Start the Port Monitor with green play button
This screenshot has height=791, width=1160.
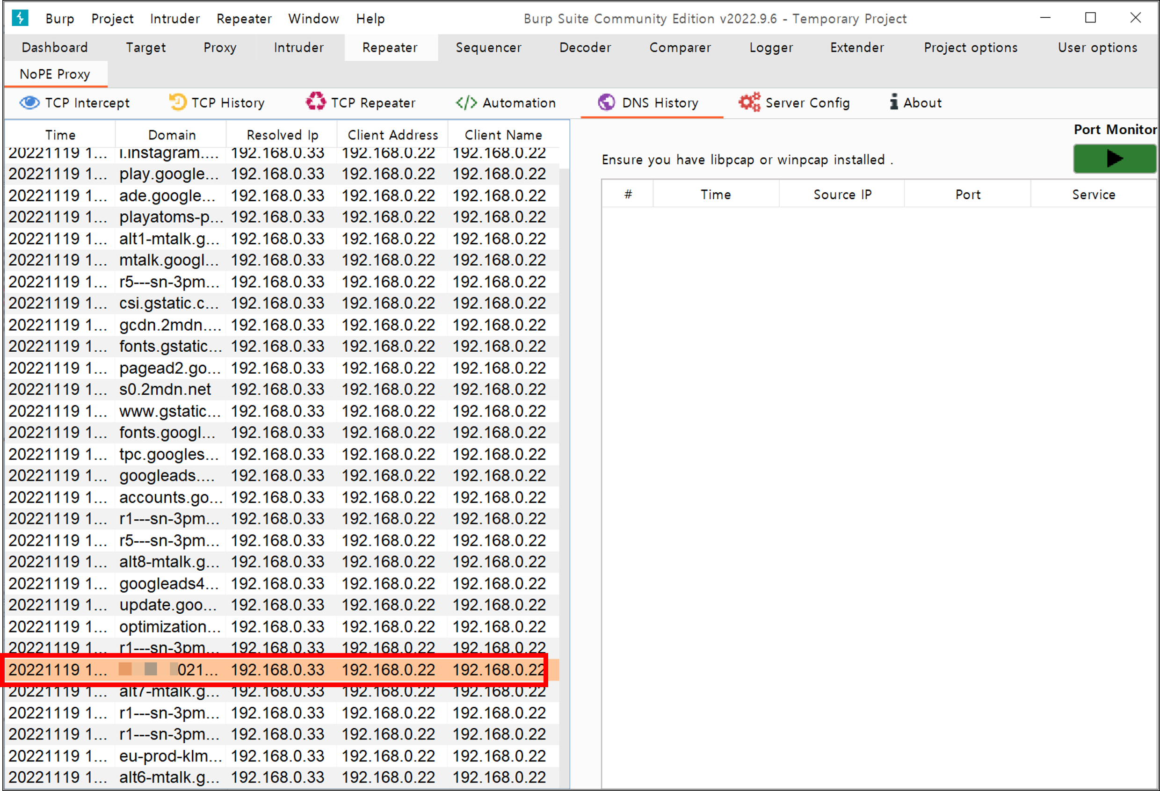1114,159
